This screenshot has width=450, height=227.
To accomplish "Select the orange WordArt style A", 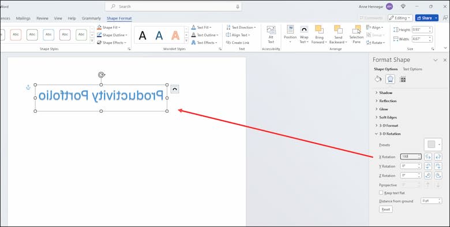I will (175, 35).
